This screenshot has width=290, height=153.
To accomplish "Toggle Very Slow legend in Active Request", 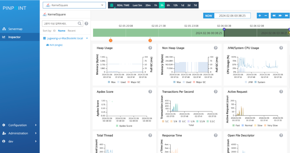I will click(x=271, y=125).
